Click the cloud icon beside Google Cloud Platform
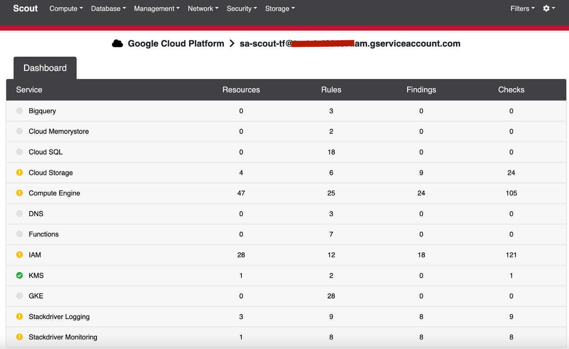Viewport: 569px width, 349px height. click(x=118, y=44)
